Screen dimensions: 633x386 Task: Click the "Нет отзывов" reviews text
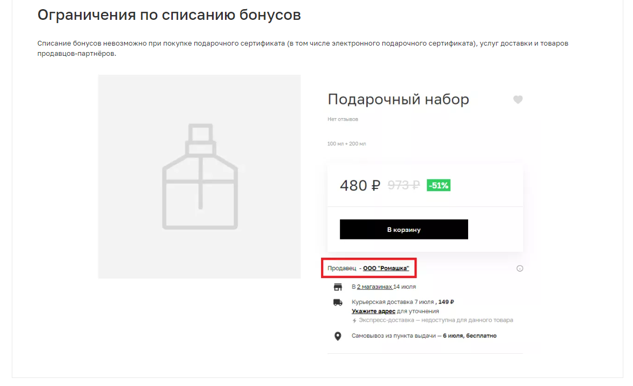pyautogui.click(x=343, y=119)
